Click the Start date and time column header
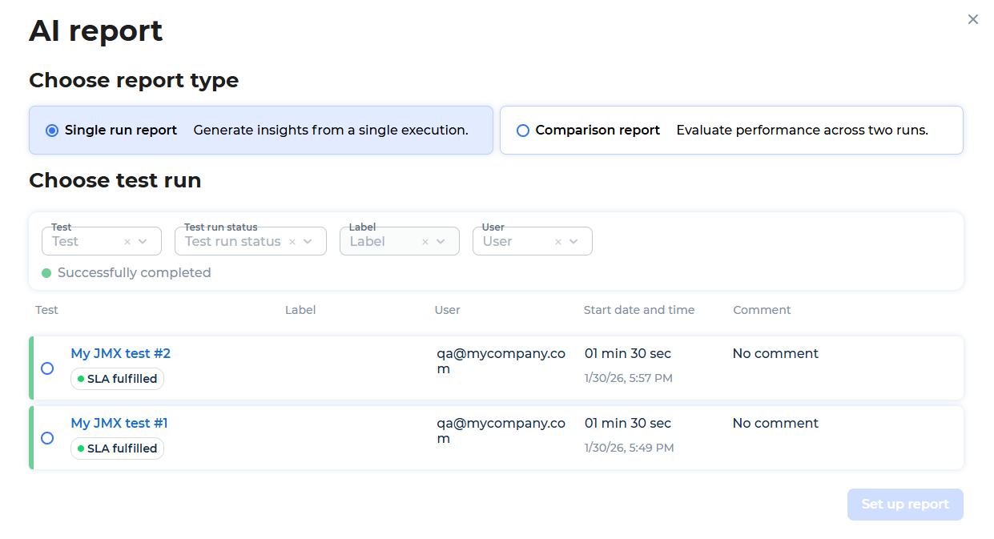This screenshot has width=994, height=539. click(x=638, y=310)
